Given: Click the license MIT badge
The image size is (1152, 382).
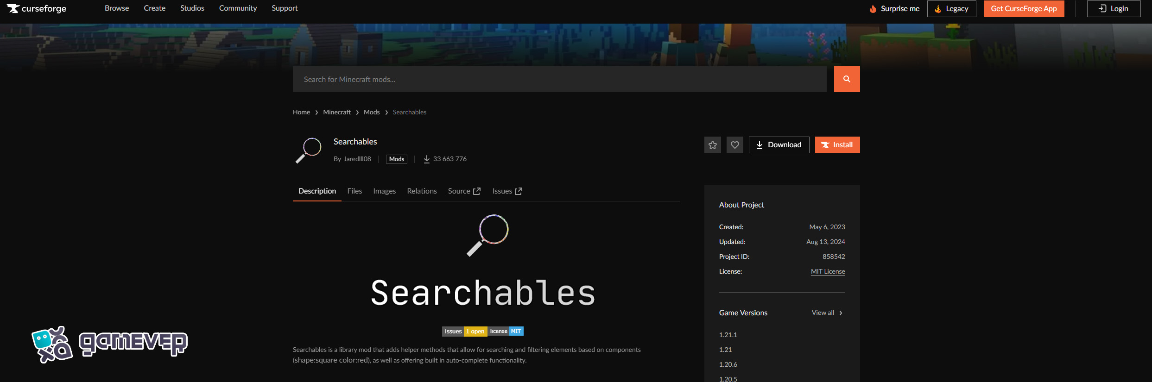Looking at the screenshot, I should tap(506, 331).
